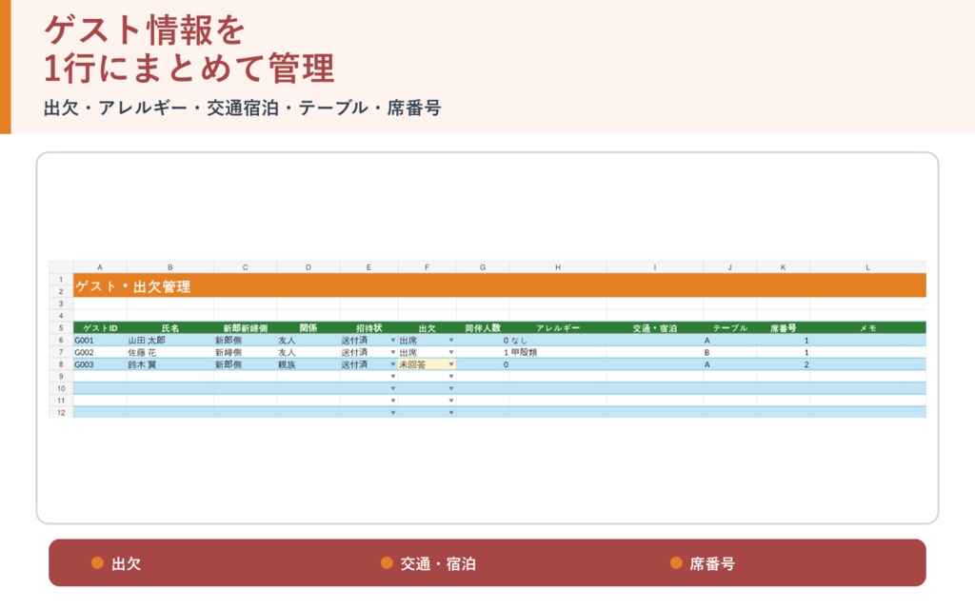Screen dimensions: 975x609
Task: Select row 10 header number
Action: [61, 388]
